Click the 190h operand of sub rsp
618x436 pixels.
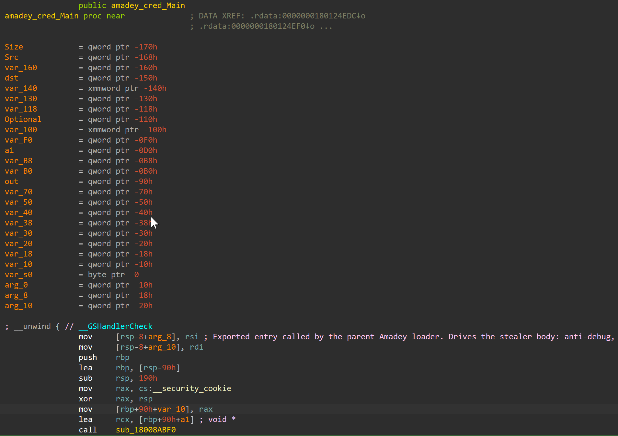pyautogui.click(x=148, y=378)
